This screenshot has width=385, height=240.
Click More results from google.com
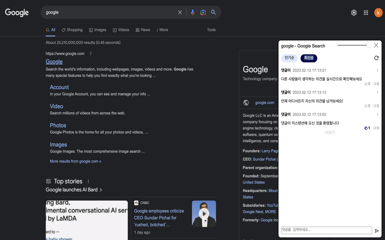[x=75, y=161]
